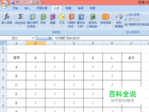
Task: Click the Select All corner triangle
Action: point(4,43)
